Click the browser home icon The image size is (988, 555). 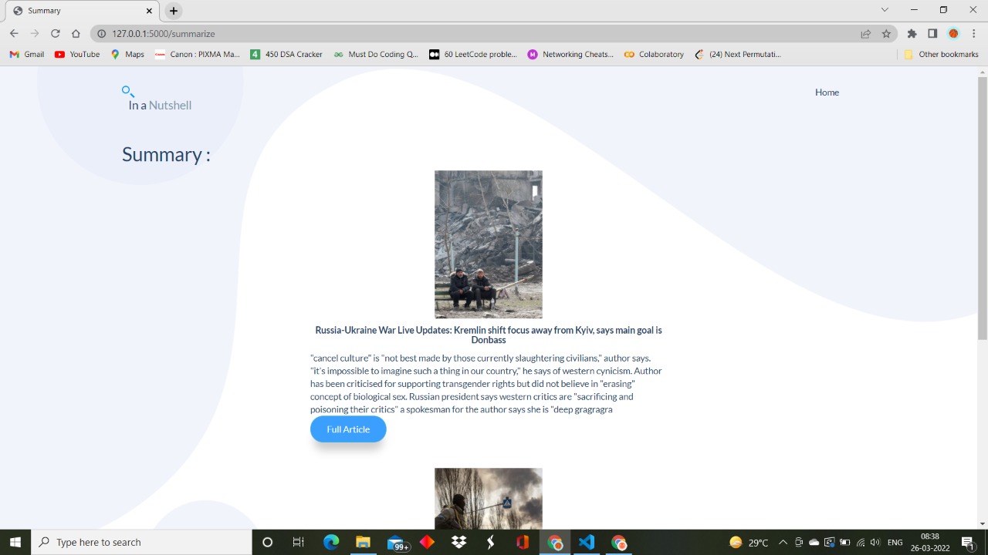(76, 33)
